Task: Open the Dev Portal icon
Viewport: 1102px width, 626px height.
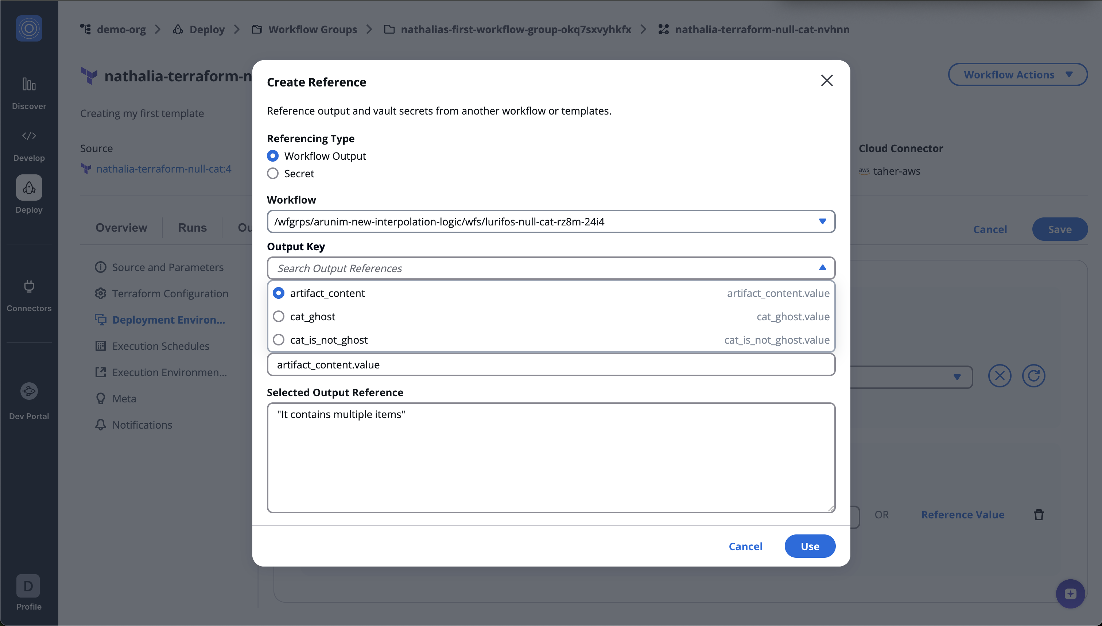Action: 29,391
